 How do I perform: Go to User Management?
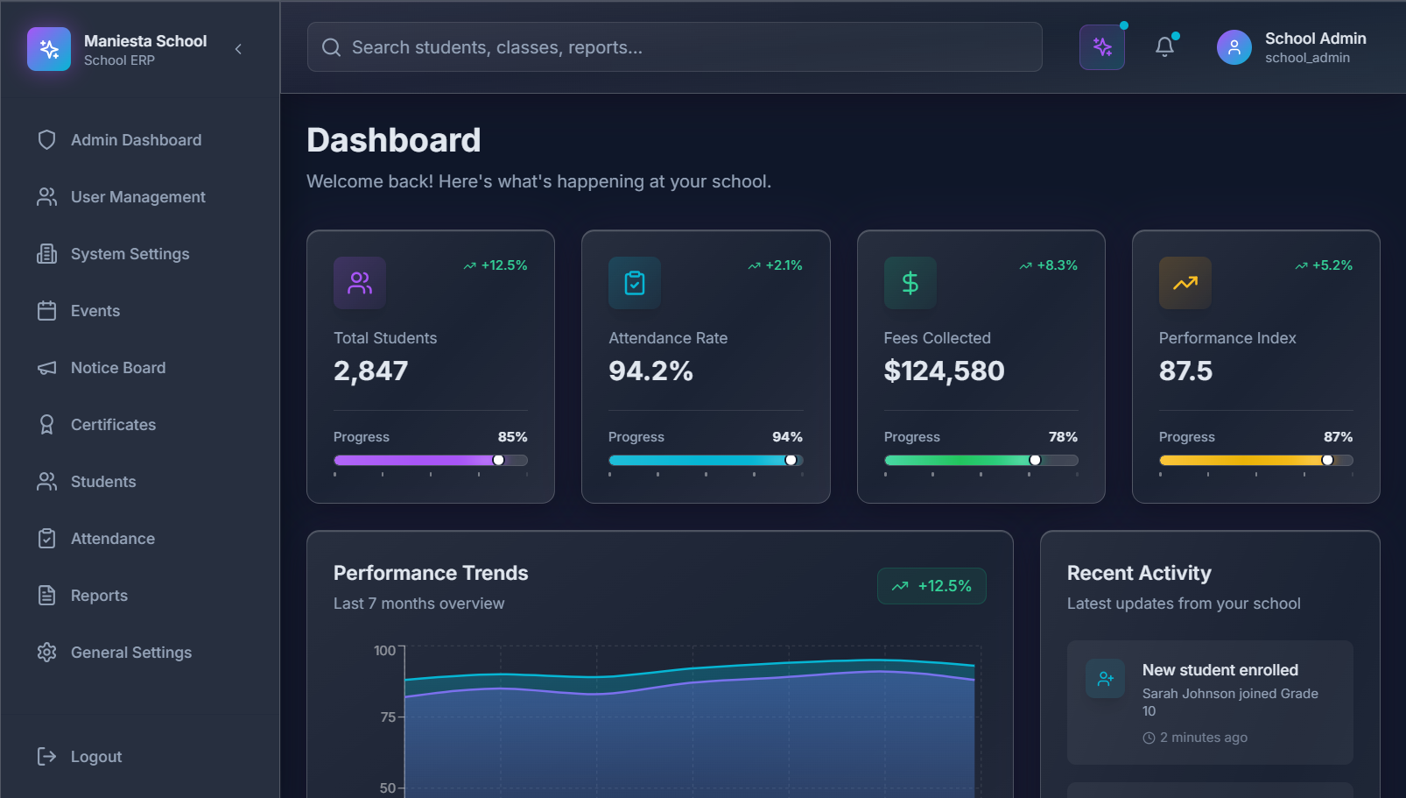point(140,197)
